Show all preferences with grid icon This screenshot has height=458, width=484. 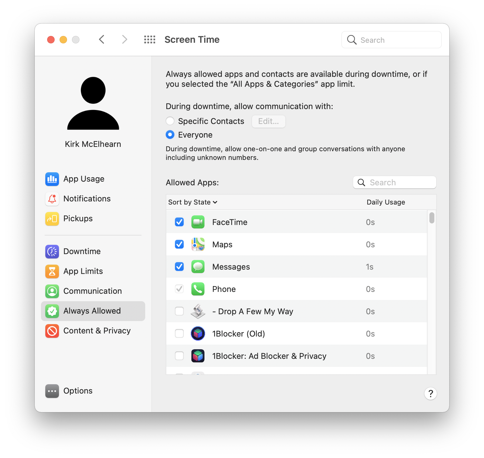(x=150, y=40)
